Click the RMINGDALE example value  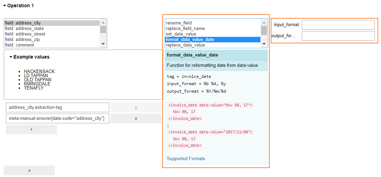(x=37, y=84)
